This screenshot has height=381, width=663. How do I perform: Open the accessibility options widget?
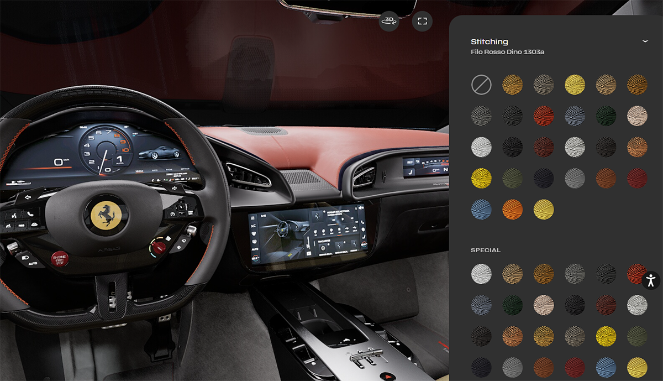pos(651,280)
